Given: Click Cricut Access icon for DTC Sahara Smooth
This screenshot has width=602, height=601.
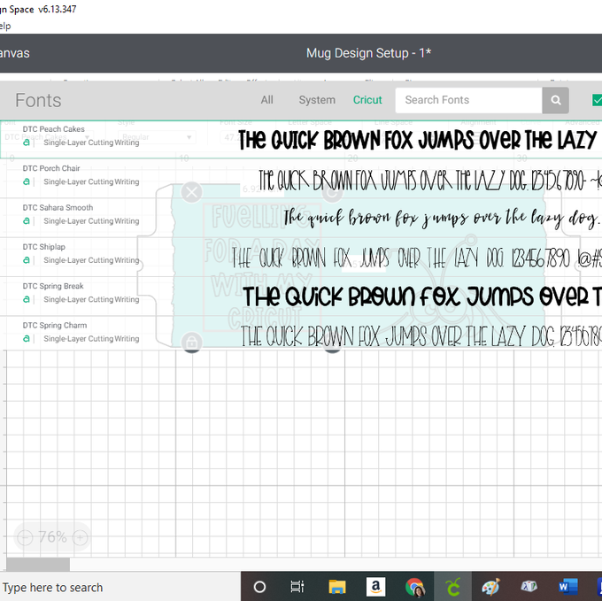Looking at the screenshot, I should 26,220.
